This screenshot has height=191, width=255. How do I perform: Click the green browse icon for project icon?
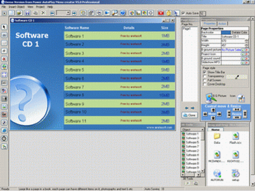point(243,54)
